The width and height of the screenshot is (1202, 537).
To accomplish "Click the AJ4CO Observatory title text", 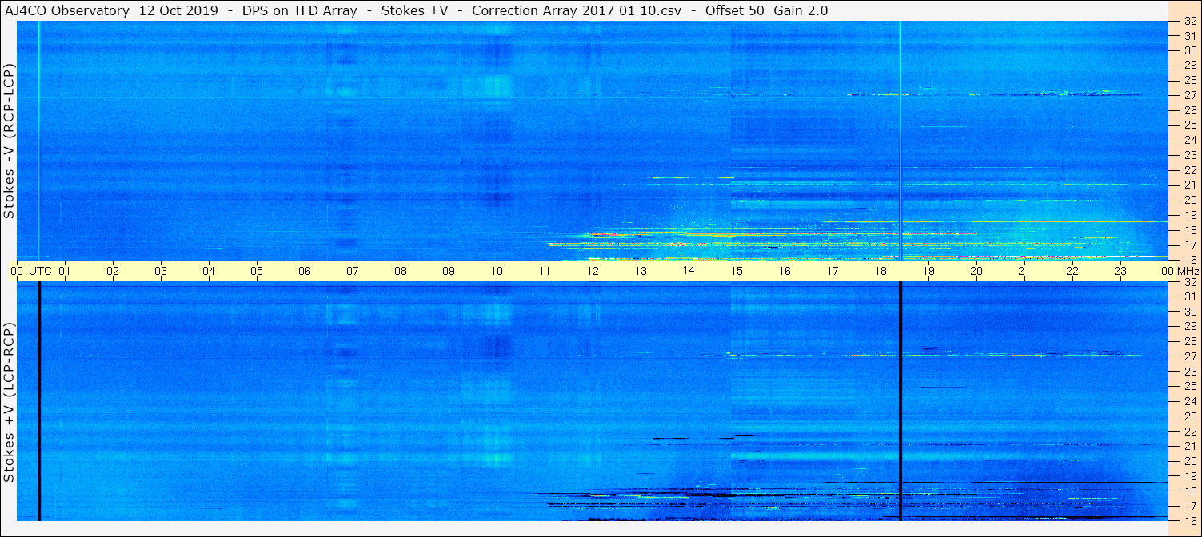I will coord(66,10).
